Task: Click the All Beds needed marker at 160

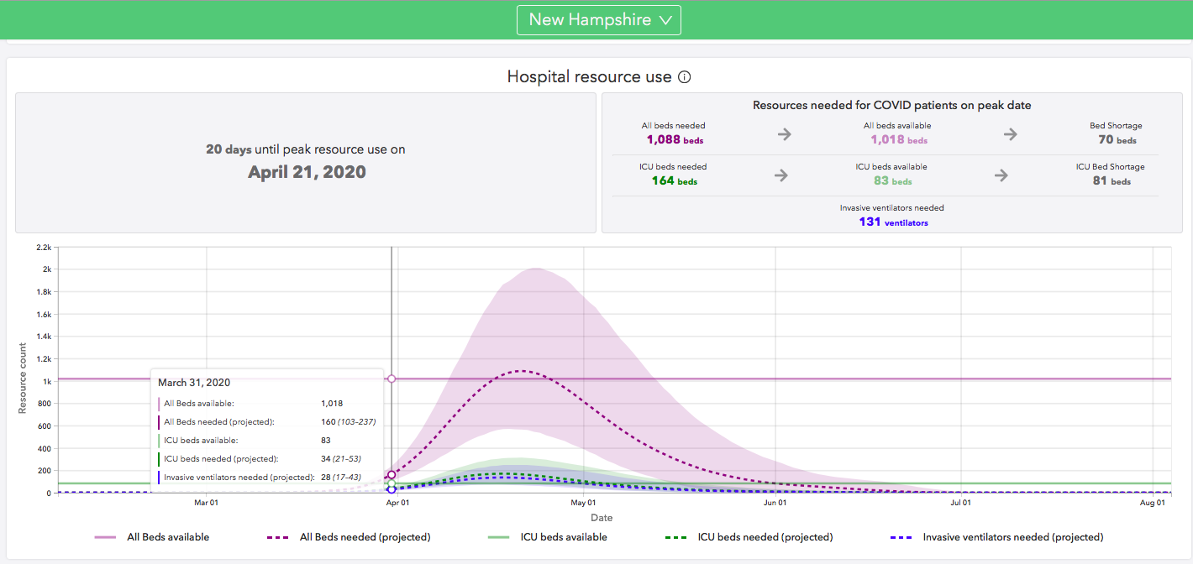Action: (x=392, y=475)
